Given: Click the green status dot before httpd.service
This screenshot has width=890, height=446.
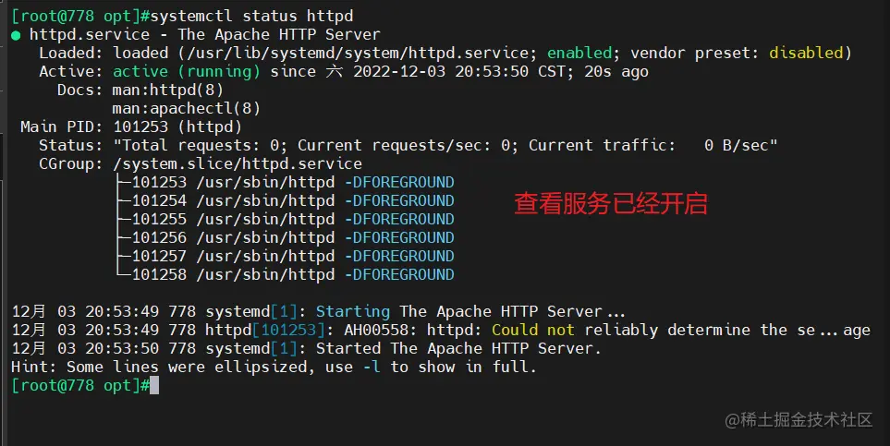Looking at the screenshot, I should pos(16,35).
